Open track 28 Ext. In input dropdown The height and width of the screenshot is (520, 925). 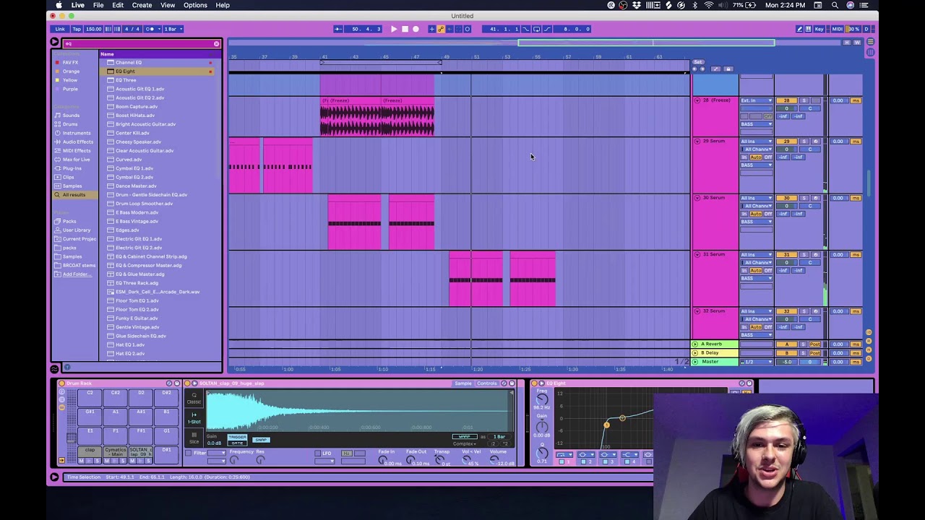point(756,100)
